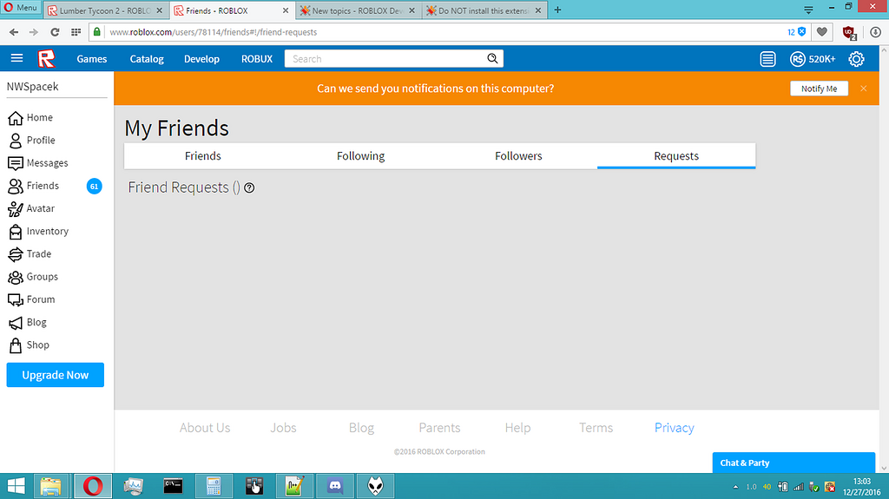Click the Friend Requests help question icon
Image resolution: width=889 pixels, height=499 pixels.
point(249,187)
